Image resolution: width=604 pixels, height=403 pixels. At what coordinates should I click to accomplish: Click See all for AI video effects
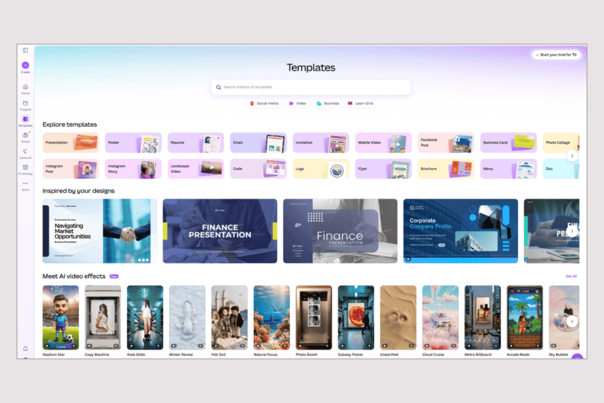click(x=571, y=276)
